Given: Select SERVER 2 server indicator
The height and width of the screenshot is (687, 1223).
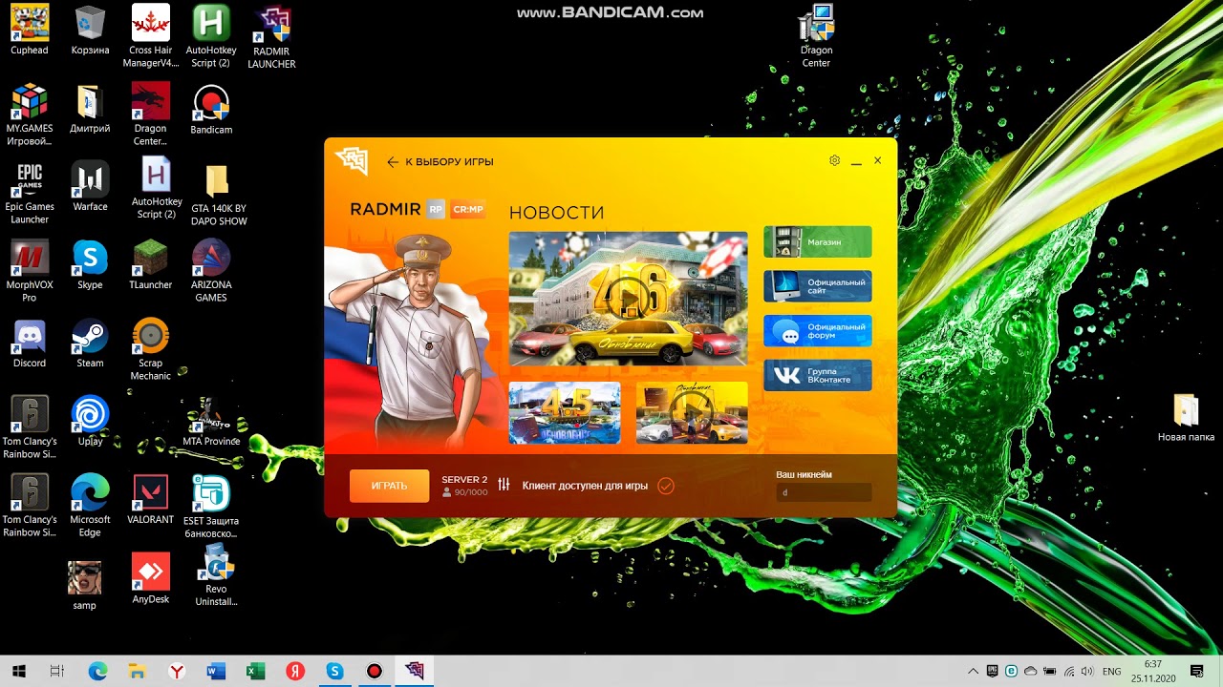Looking at the screenshot, I should point(464,486).
